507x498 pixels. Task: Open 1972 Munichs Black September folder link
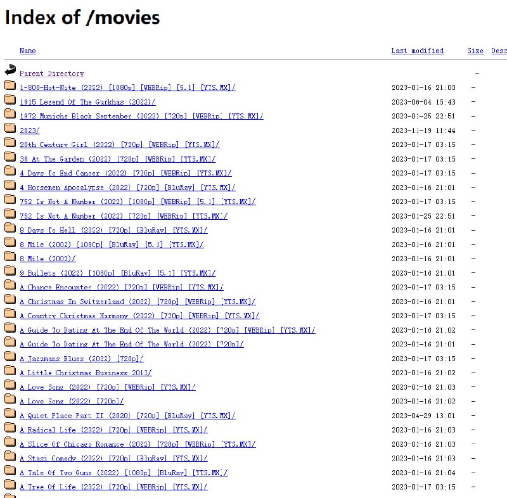[141, 117]
